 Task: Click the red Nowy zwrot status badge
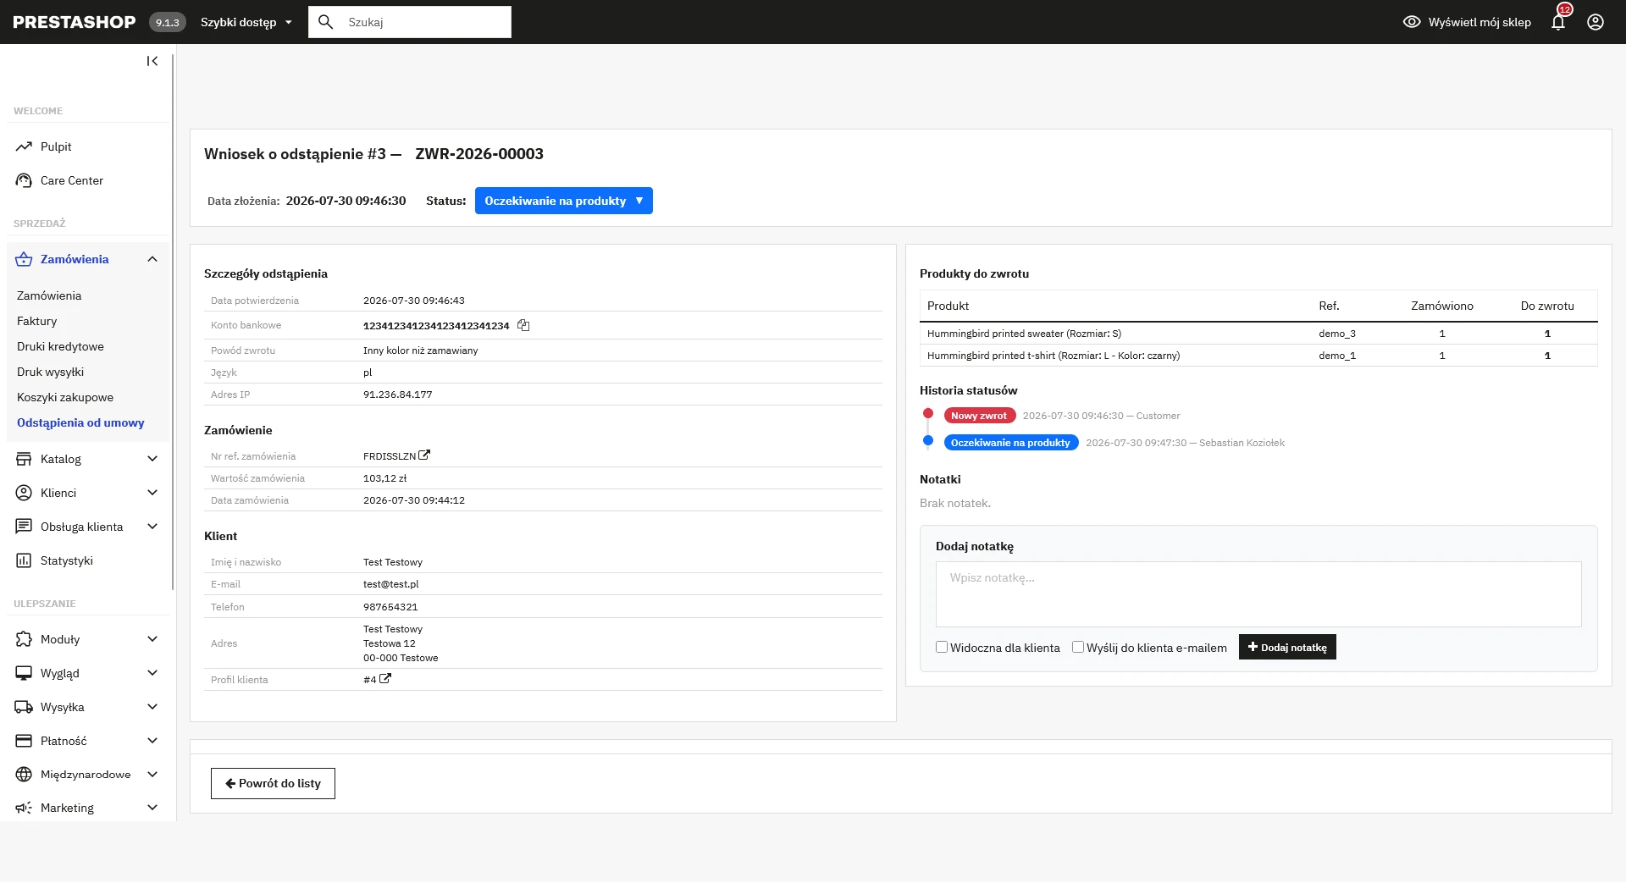click(980, 416)
